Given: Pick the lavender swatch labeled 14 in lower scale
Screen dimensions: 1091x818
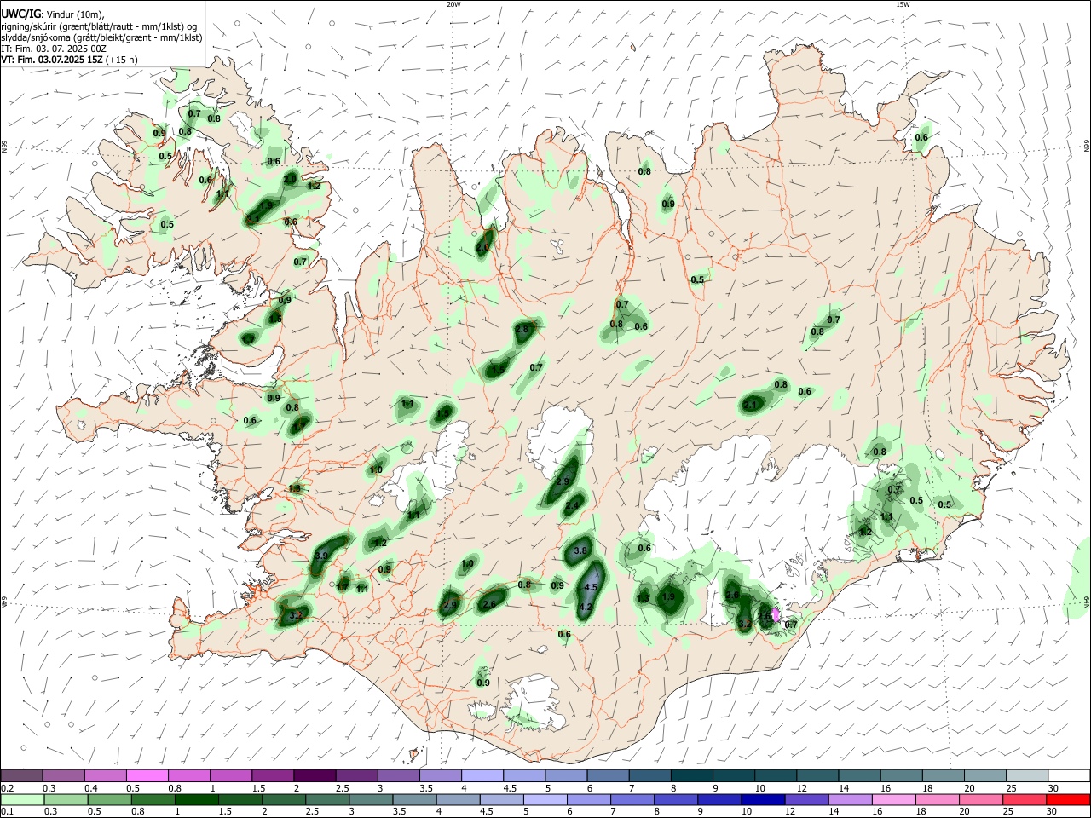Looking at the screenshot, I should pyautogui.click(x=850, y=799).
